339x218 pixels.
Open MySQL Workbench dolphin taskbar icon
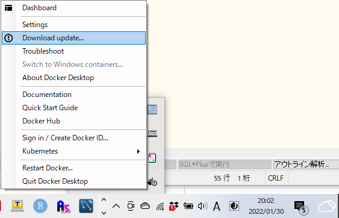coord(86,206)
